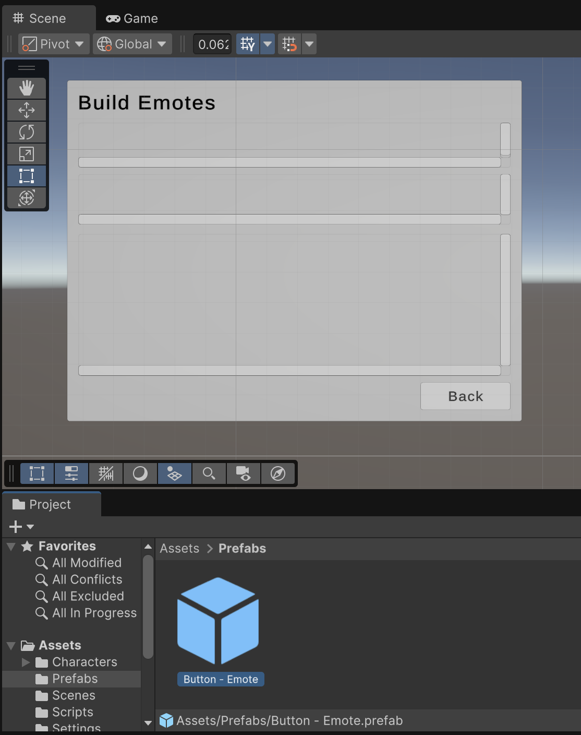Select the Hand view tool
581x735 pixels.
pyautogui.click(x=27, y=88)
